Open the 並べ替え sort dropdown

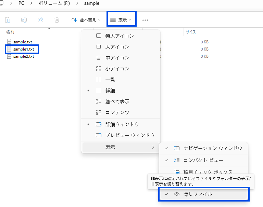86,20
